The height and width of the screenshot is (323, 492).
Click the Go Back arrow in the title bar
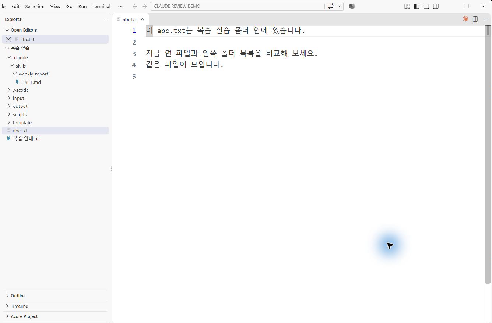click(x=135, y=6)
